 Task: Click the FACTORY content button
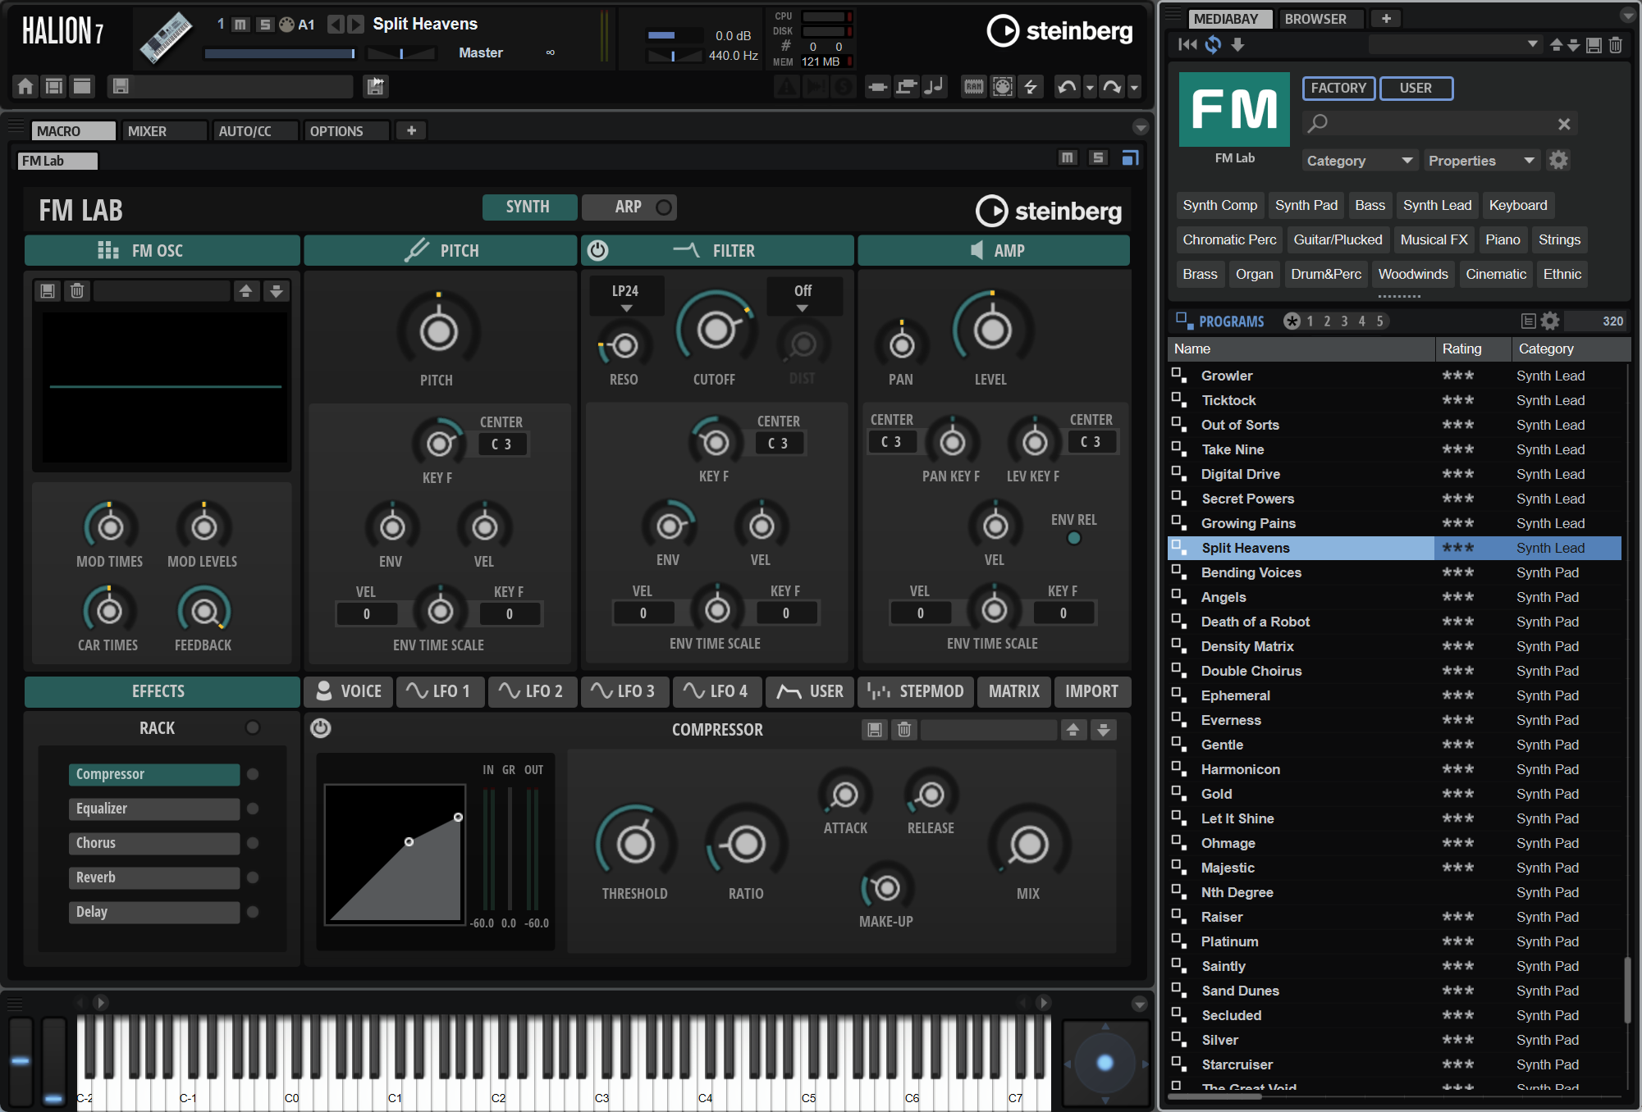point(1338,88)
